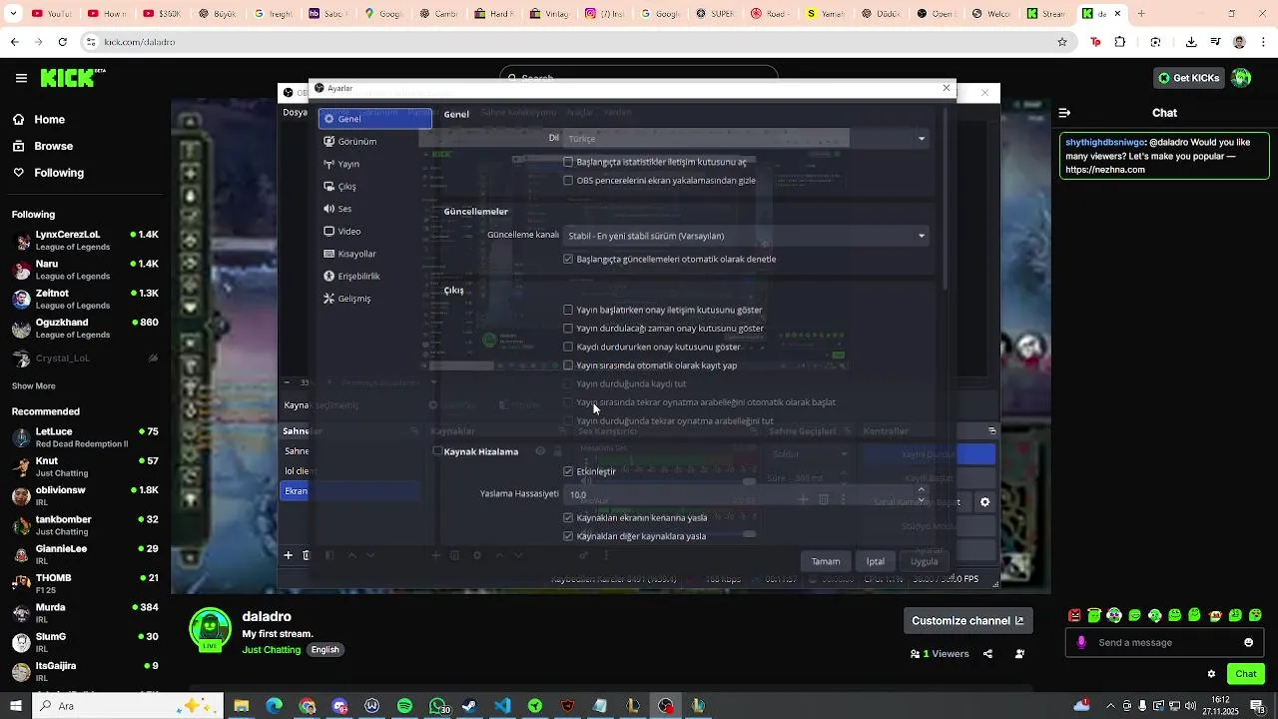Viewport: 1278px width, 719px height.
Task: Bookmark this page with star icon
Action: click(x=1062, y=42)
